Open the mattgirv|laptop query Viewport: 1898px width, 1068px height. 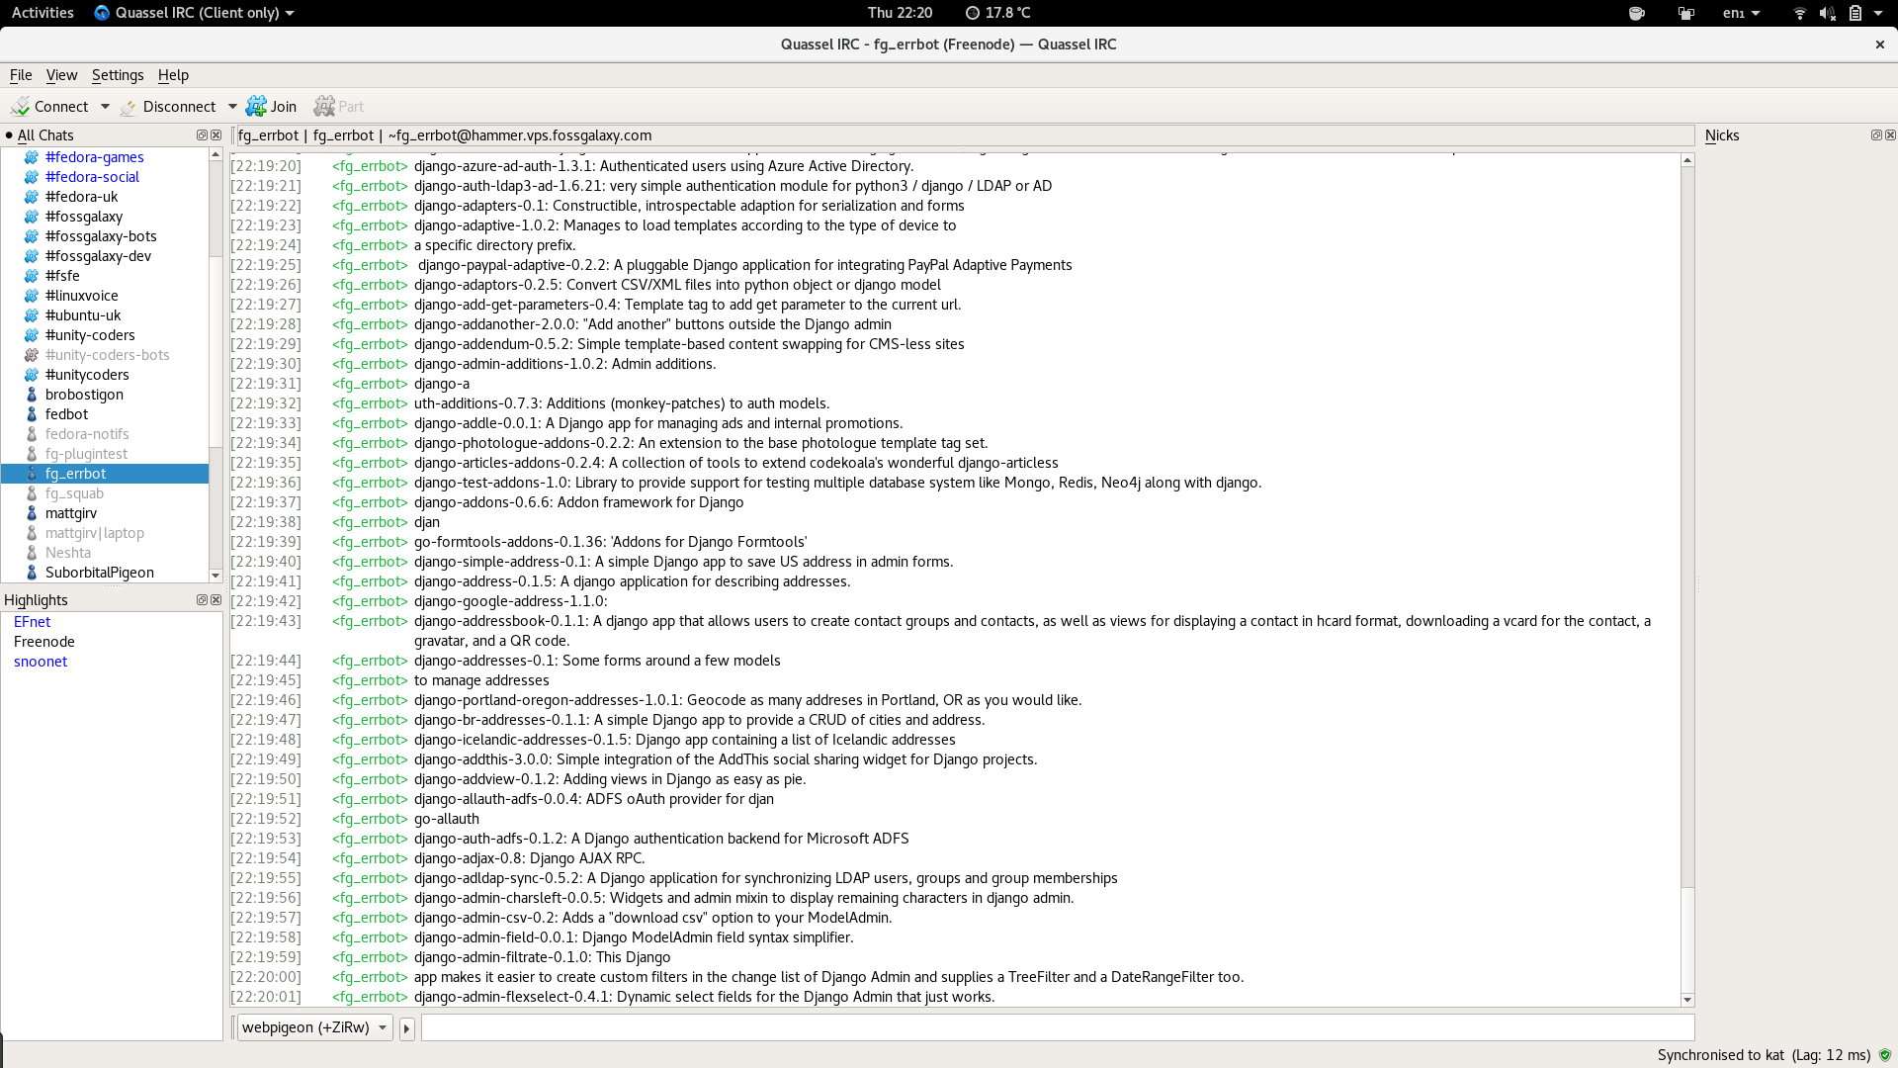click(95, 533)
